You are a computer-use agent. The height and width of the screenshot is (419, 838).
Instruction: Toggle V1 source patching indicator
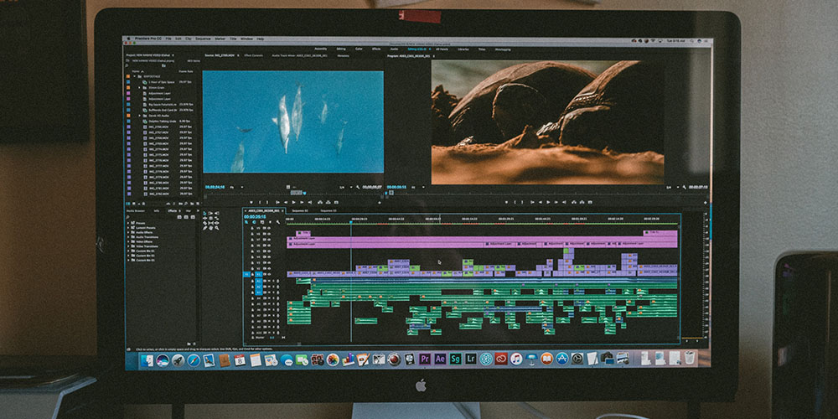point(246,274)
